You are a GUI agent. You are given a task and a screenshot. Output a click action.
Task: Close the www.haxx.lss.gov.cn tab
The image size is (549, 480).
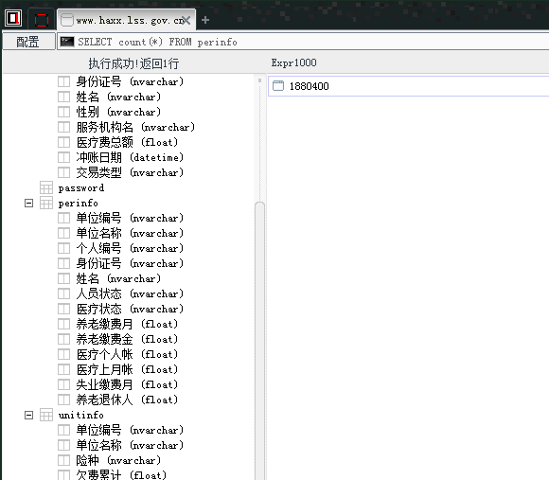(x=186, y=20)
